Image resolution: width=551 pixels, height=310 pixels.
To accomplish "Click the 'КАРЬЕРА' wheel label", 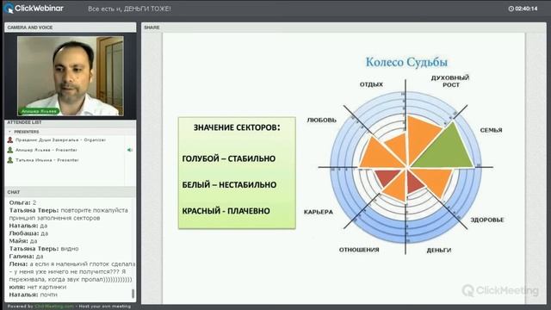I will pyautogui.click(x=318, y=213).
